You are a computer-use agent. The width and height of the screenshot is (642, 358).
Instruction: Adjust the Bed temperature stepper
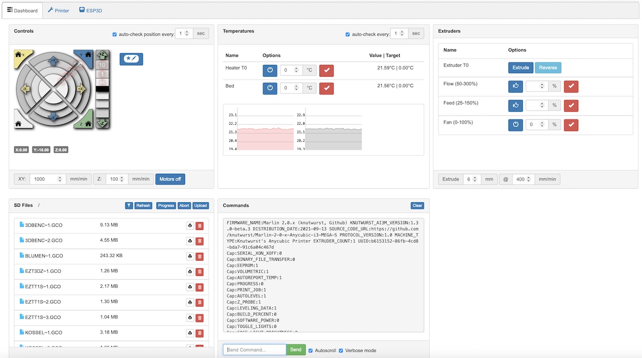coord(296,88)
